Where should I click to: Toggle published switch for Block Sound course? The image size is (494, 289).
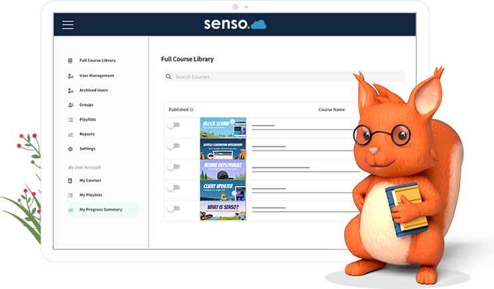[173, 125]
